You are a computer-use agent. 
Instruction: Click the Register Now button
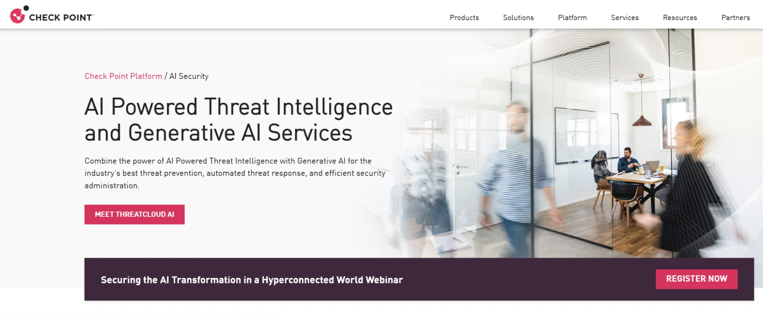[x=697, y=279]
